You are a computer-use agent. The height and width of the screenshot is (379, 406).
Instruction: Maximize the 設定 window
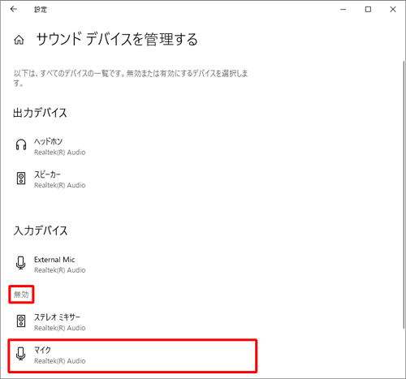[368, 10]
